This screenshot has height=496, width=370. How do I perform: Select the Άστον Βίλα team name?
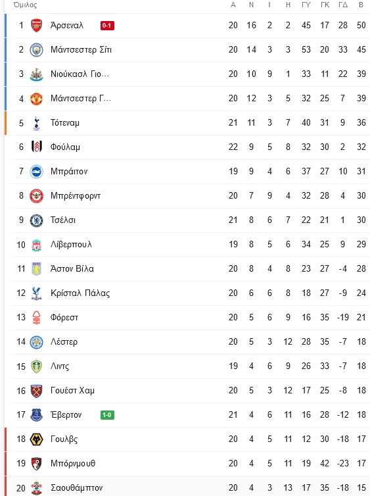[x=72, y=269]
